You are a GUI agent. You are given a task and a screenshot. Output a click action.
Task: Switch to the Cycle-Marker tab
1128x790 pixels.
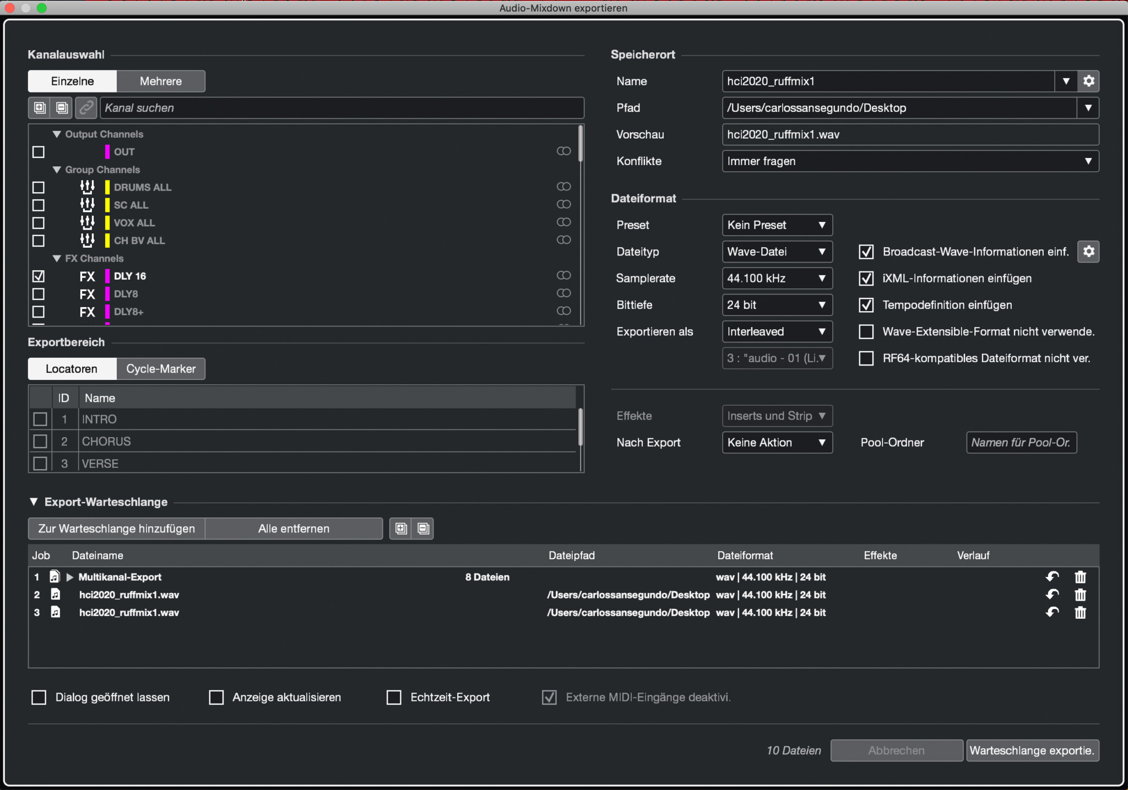click(x=160, y=368)
